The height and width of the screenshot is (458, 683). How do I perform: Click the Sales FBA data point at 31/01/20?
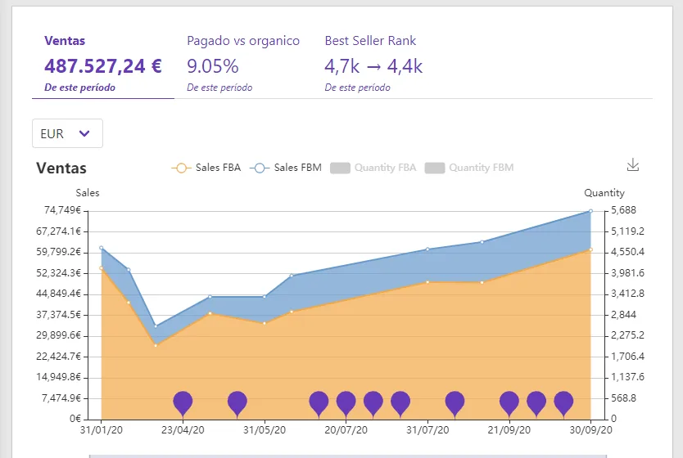pos(102,268)
